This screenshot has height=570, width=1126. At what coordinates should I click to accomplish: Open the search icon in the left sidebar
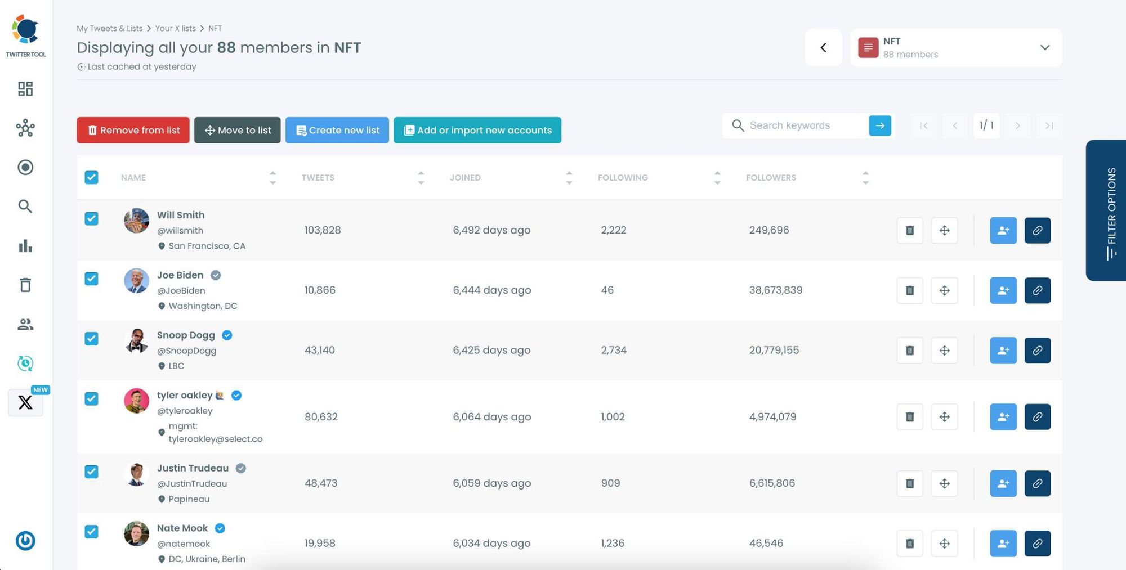point(25,207)
